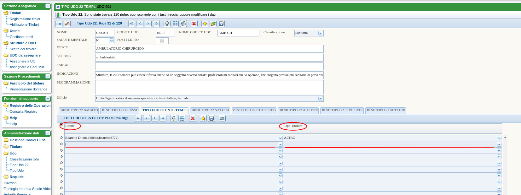Click Classificazioni Udo in the sidebar
Image resolution: width=521 pixels, height=195 pixels.
click(x=24, y=159)
